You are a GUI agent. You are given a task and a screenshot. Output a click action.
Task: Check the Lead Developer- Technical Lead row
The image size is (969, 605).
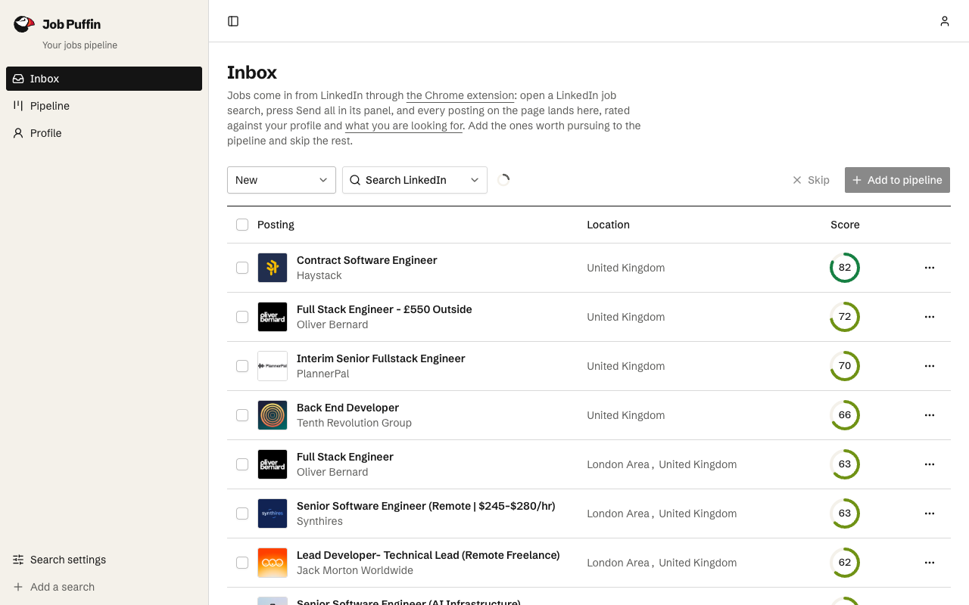click(x=242, y=563)
